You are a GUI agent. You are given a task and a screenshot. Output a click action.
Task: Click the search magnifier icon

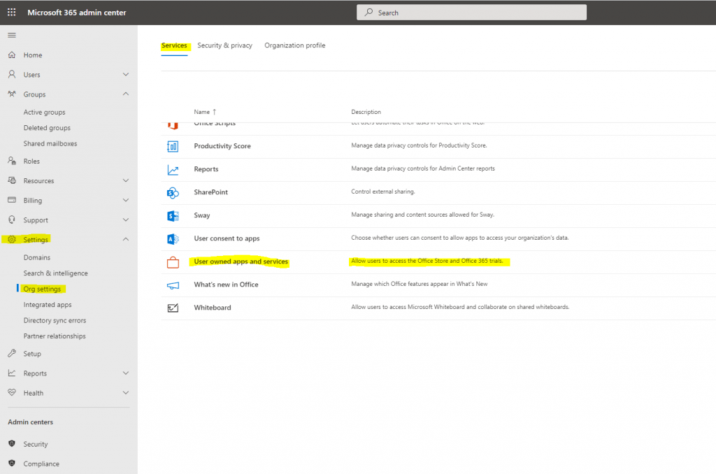pyautogui.click(x=368, y=13)
